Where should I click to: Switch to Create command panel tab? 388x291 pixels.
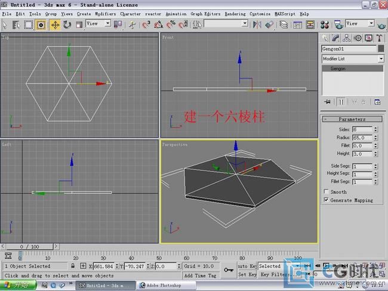[325, 38]
